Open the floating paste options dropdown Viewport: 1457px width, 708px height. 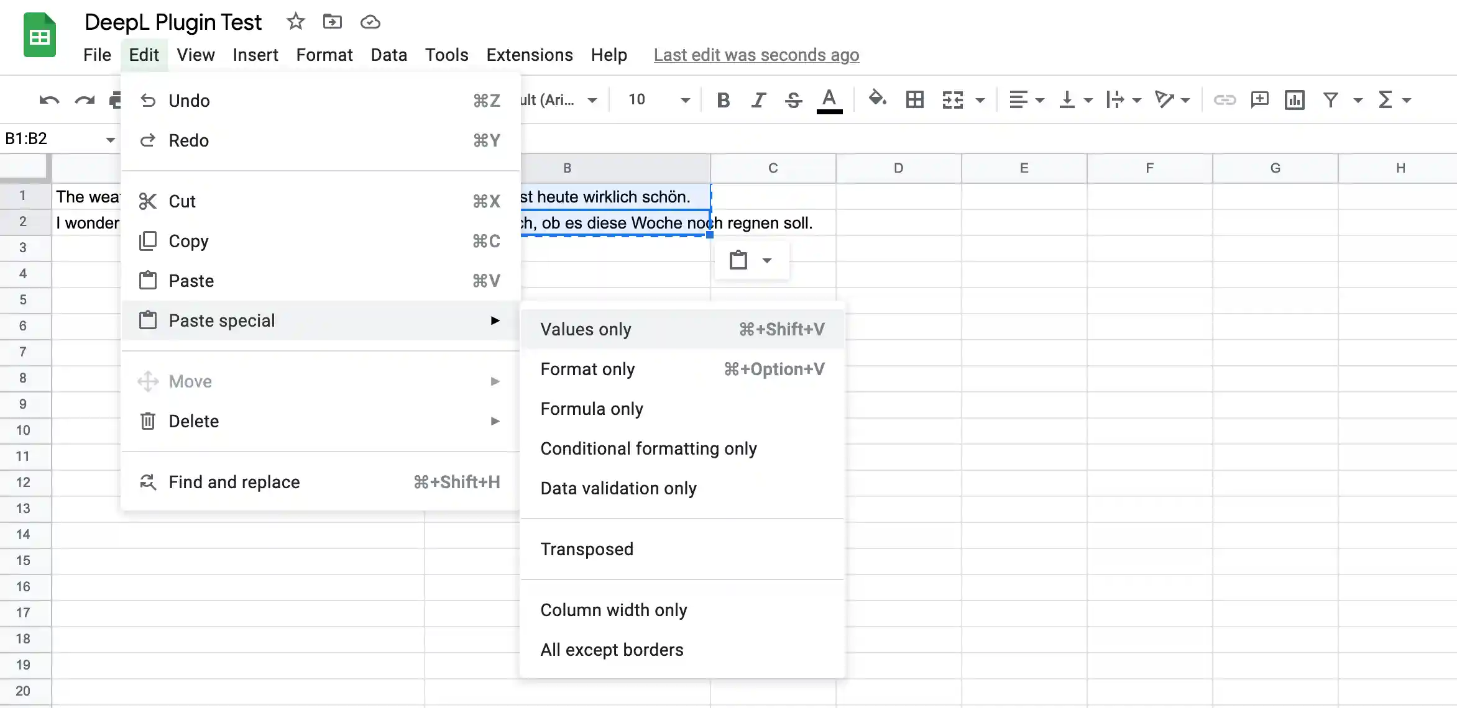pyautogui.click(x=768, y=260)
